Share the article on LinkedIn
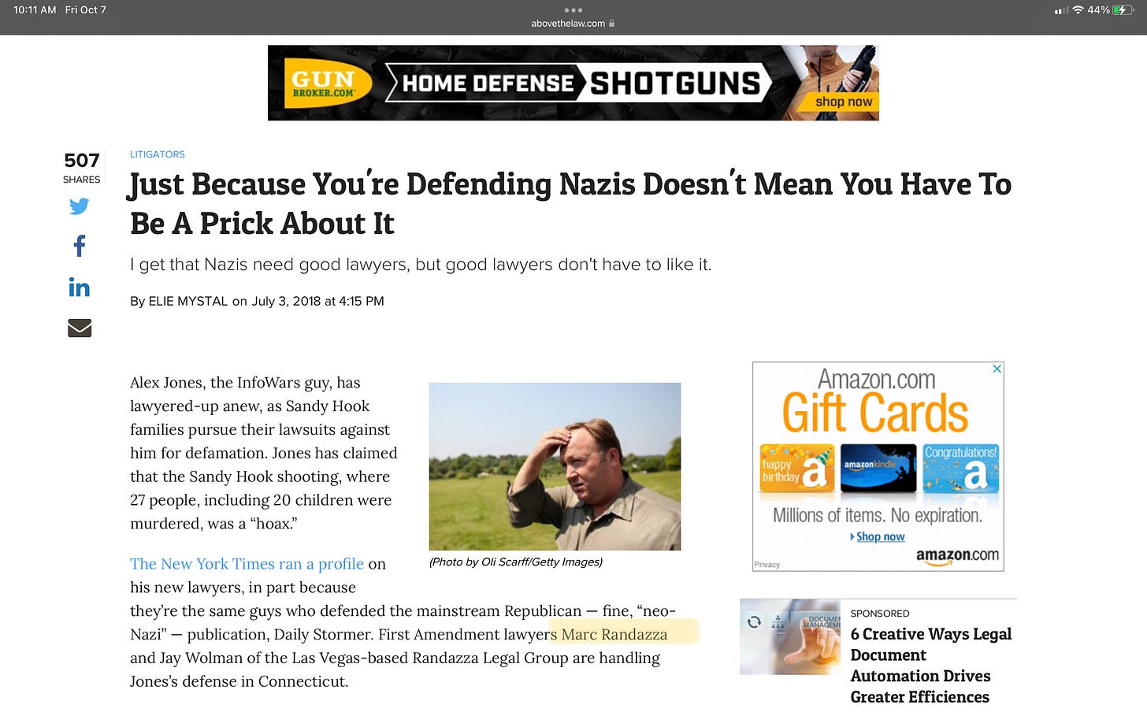This screenshot has height=712, width=1147. coord(80,287)
